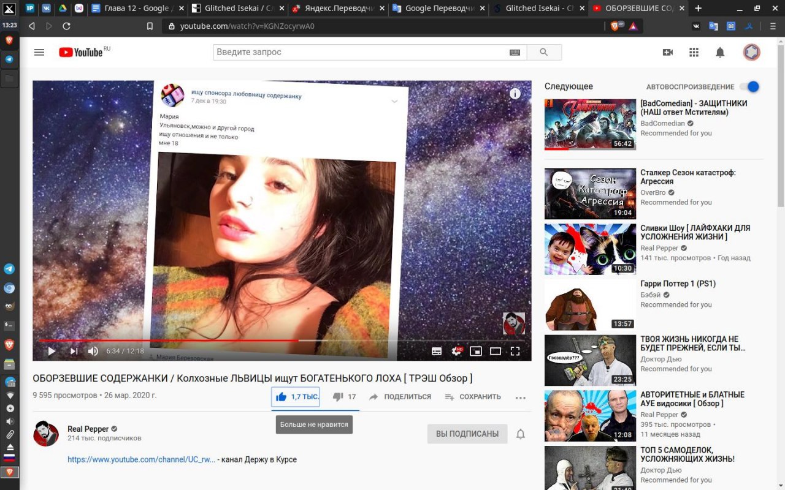Close the Глава 12 tab
This screenshot has width=785, height=490.
182,9
